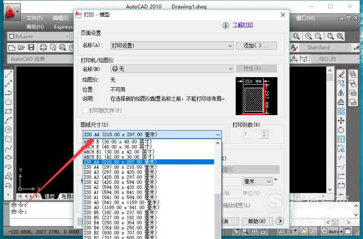
Task: Click the Zoom In magnifier icon
Action: click(308, 36)
